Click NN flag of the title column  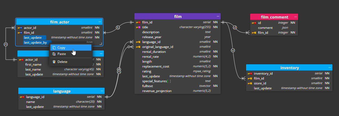pyautogui.click(x=215, y=27)
